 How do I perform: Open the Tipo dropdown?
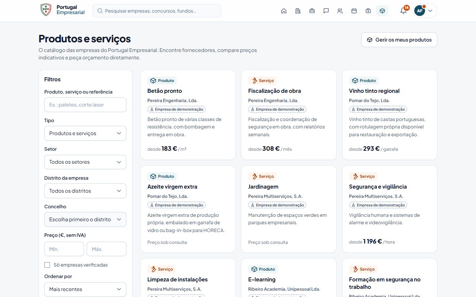85,133
